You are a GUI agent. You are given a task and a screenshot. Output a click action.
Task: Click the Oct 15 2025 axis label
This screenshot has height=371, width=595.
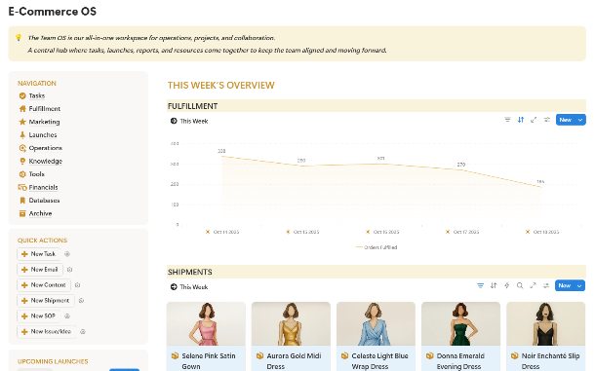[x=306, y=232]
